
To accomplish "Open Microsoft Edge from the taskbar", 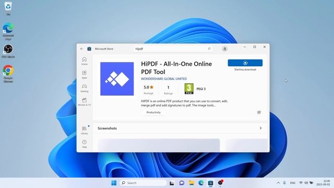I will 201,183.
